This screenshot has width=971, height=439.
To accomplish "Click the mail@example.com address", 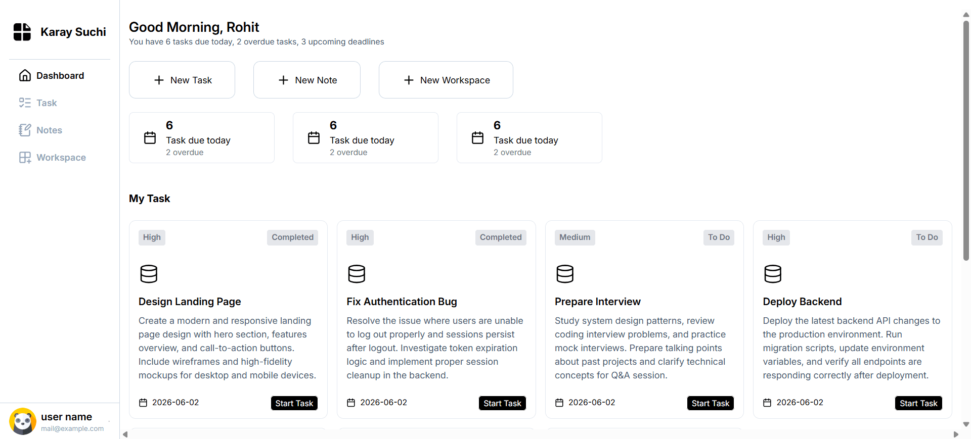I will pos(72,428).
